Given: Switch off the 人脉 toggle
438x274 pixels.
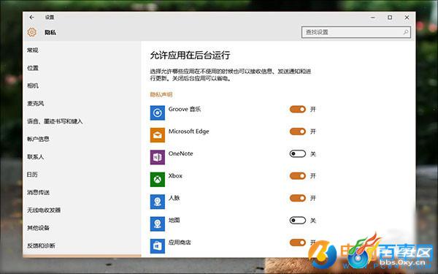Looking at the screenshot, I should point(298,198).
